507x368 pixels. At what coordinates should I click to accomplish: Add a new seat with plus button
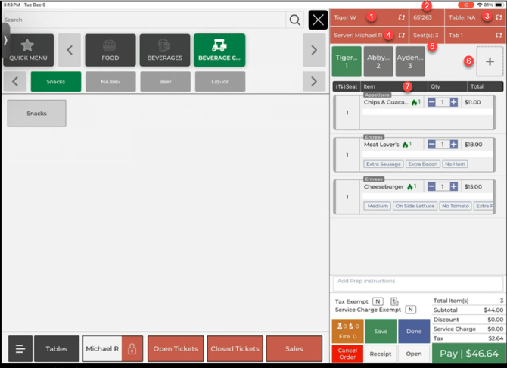pos(490,62)
